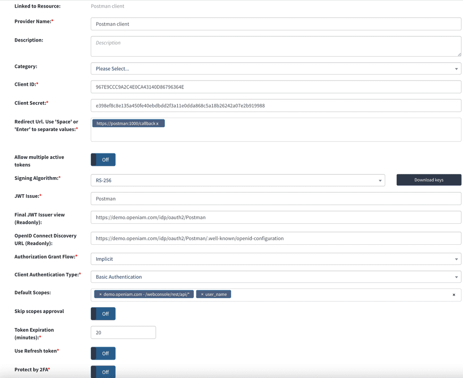Change the Authorization Grant Flow from Implicit
463x378 pixels.
point(276,259)
